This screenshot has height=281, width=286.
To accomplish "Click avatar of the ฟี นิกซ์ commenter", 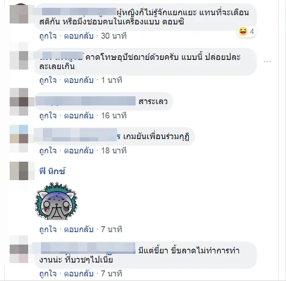I will pos(19,171).
